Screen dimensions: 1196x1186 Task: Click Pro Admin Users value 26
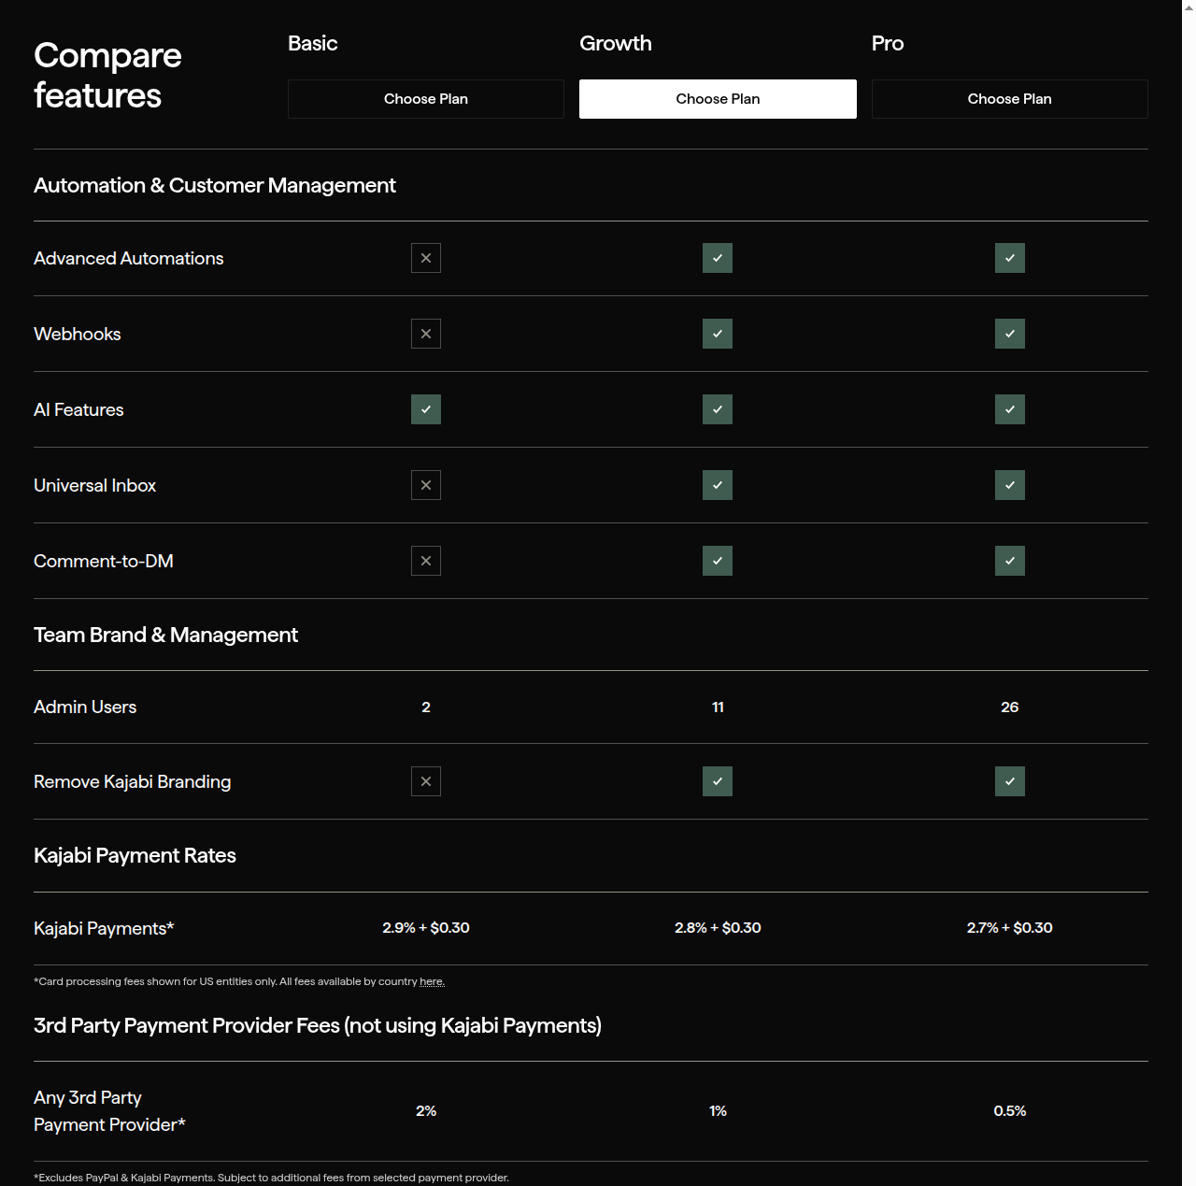pyautogui.click(x=1010, y=707)
